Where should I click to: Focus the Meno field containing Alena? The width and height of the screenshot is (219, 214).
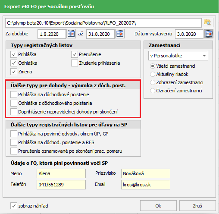click(61, 173)
